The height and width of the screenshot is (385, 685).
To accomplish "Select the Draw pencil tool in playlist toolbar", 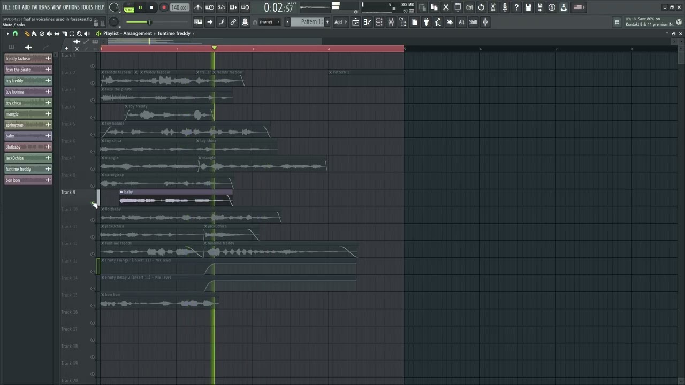I will (27, 34).
